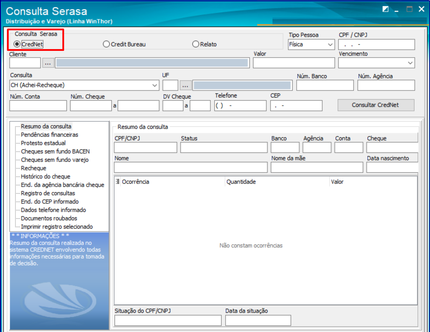This screenshot has width=430, height=332.
Task: Choose the Relato radio option
Action: point(205,44)
